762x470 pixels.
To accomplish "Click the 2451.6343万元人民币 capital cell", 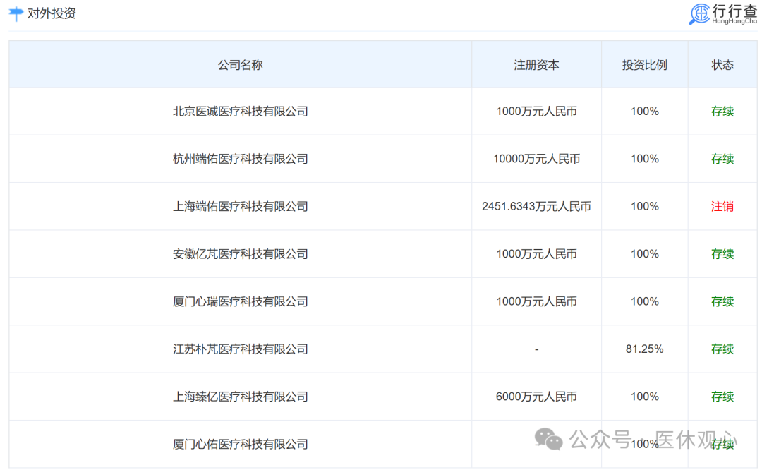I will (x=536, y=206).
